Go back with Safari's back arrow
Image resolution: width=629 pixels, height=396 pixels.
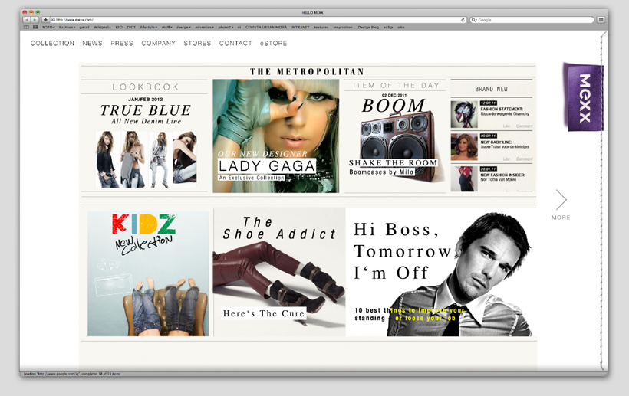[x=27, y=20]
